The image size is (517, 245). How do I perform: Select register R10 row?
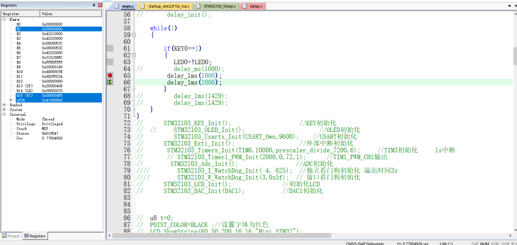(x=59, y=72)
